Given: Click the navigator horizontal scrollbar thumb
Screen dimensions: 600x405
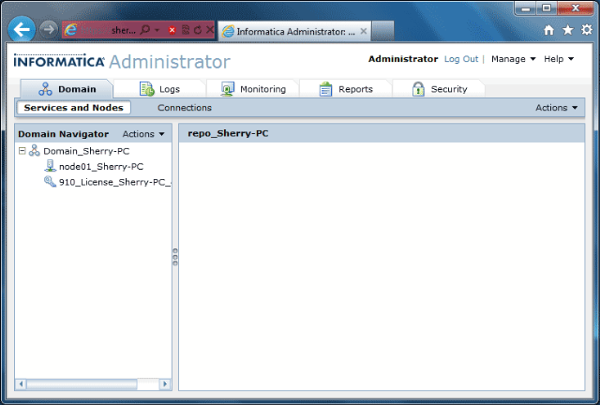Looking at the screenshot, I should [82, 383].
